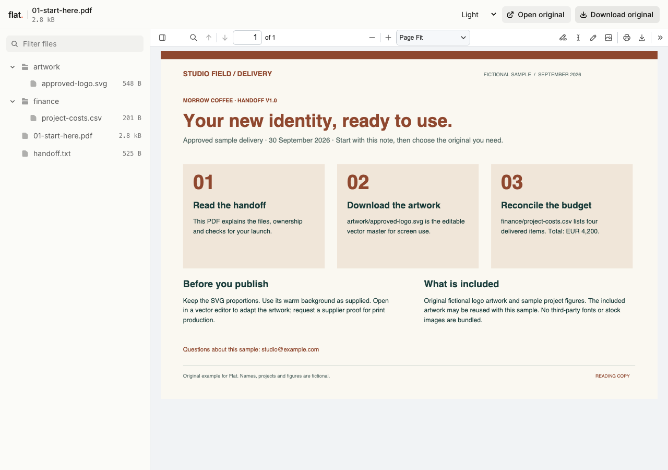
Task: Open the Page Fit zoom dropdown
Action: pyautogui.click(x=433, y=38)
